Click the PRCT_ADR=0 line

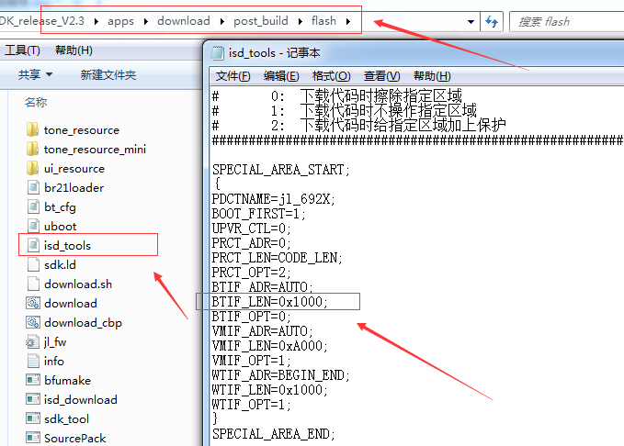pyautogui.click(x=252, y=243)
